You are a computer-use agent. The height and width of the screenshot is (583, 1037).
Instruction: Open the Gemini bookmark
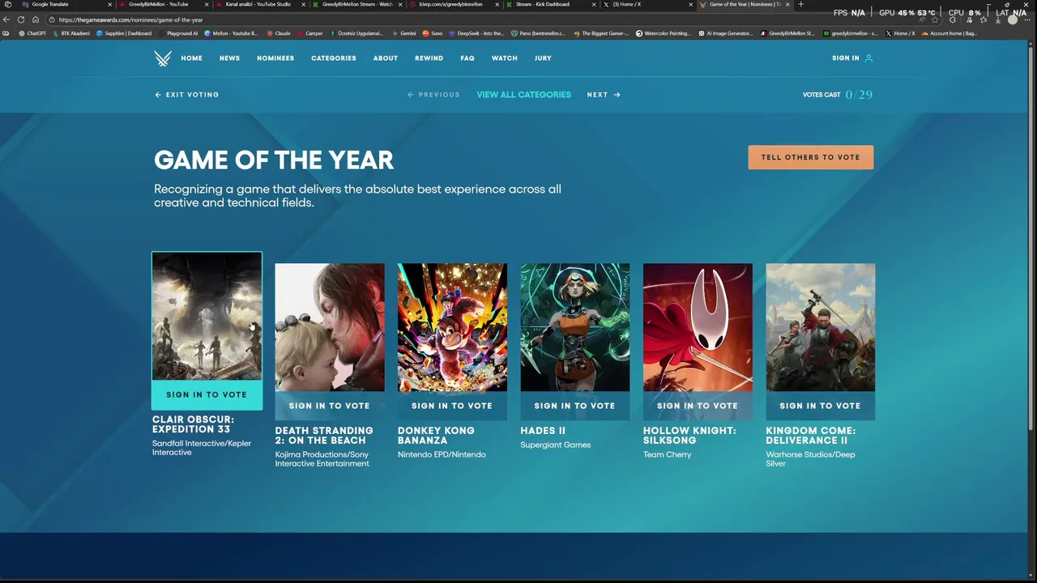(x=403, y=33)
